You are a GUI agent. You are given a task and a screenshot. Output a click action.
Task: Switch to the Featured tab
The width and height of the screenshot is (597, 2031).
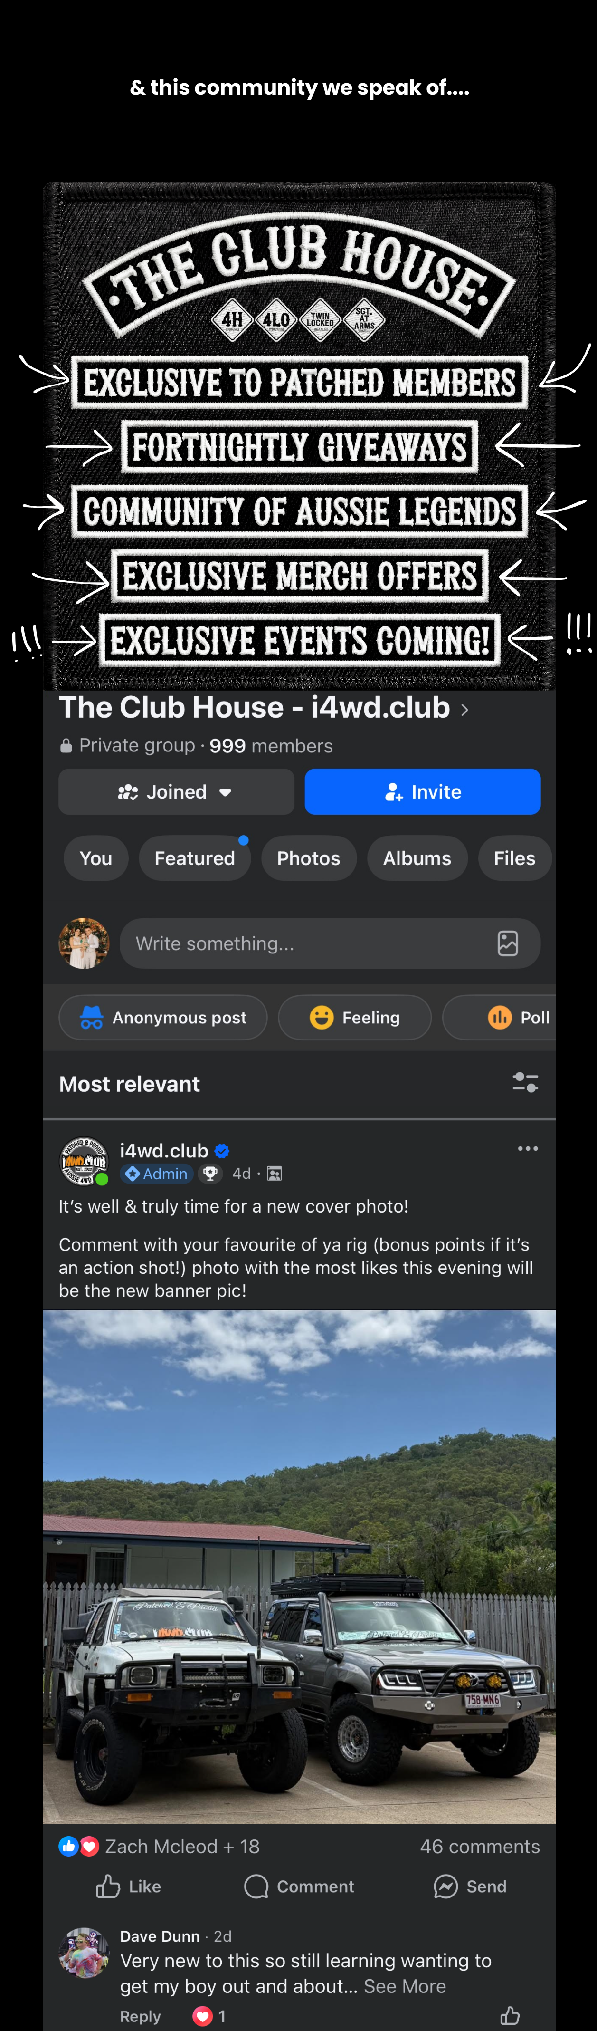(194, 858)
